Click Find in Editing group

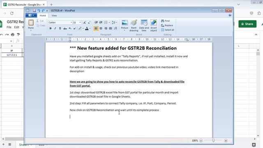(x=165, y=21)
